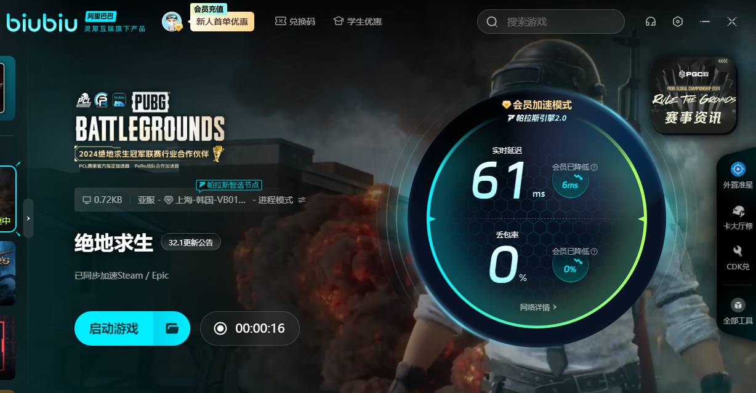Click the mode switch sliders icon

302,200
